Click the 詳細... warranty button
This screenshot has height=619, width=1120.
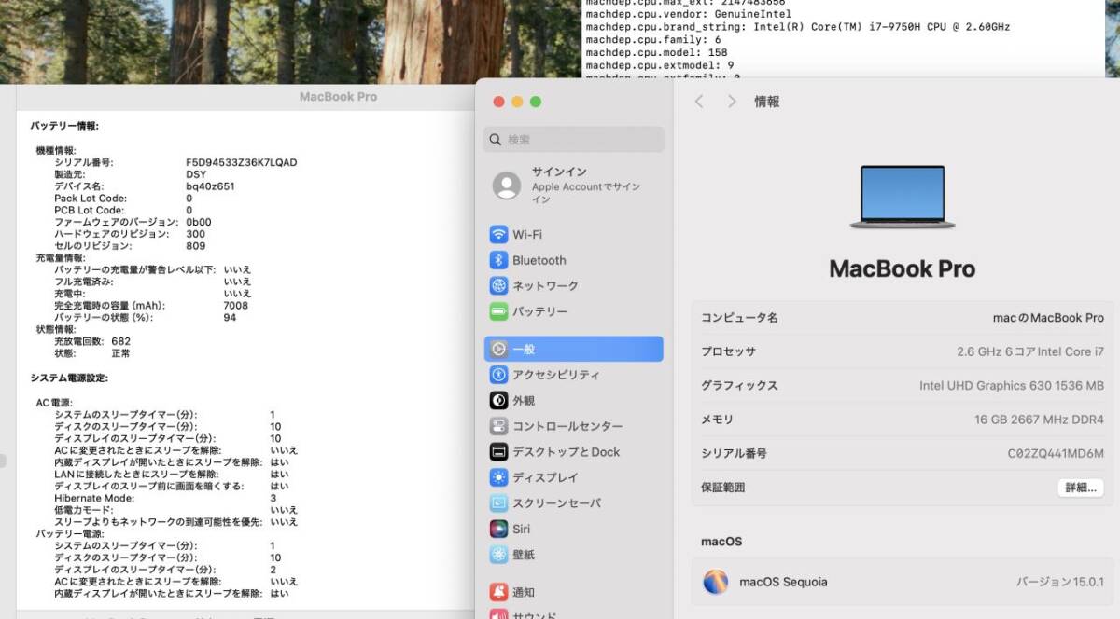click(1081, 487)
